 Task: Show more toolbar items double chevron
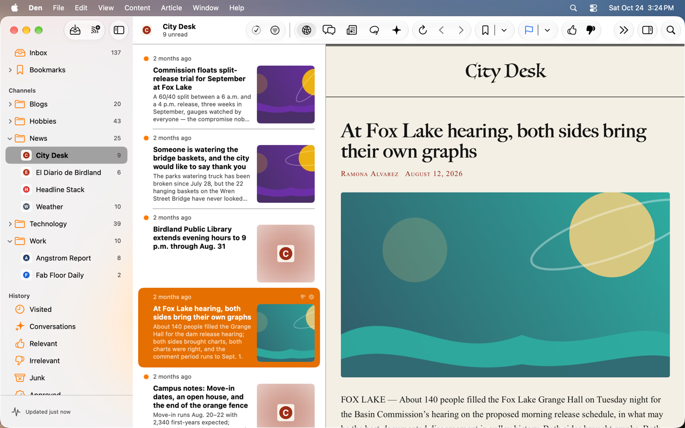point(623,30)
